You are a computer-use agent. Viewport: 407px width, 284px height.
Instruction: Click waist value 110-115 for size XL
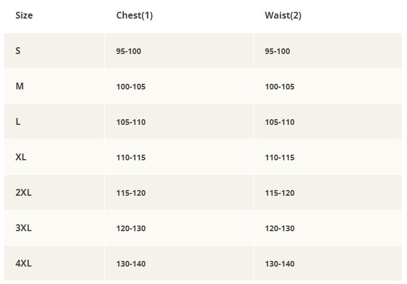pyautogui.click(x=280, y=157)
